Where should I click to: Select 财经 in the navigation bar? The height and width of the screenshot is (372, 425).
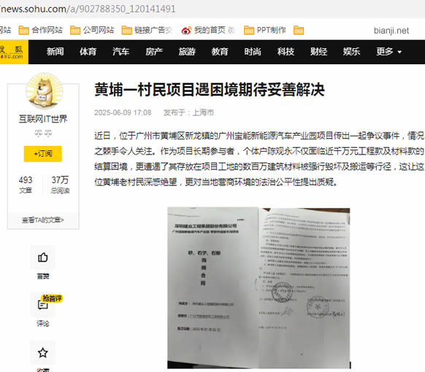tap(318, 52)
